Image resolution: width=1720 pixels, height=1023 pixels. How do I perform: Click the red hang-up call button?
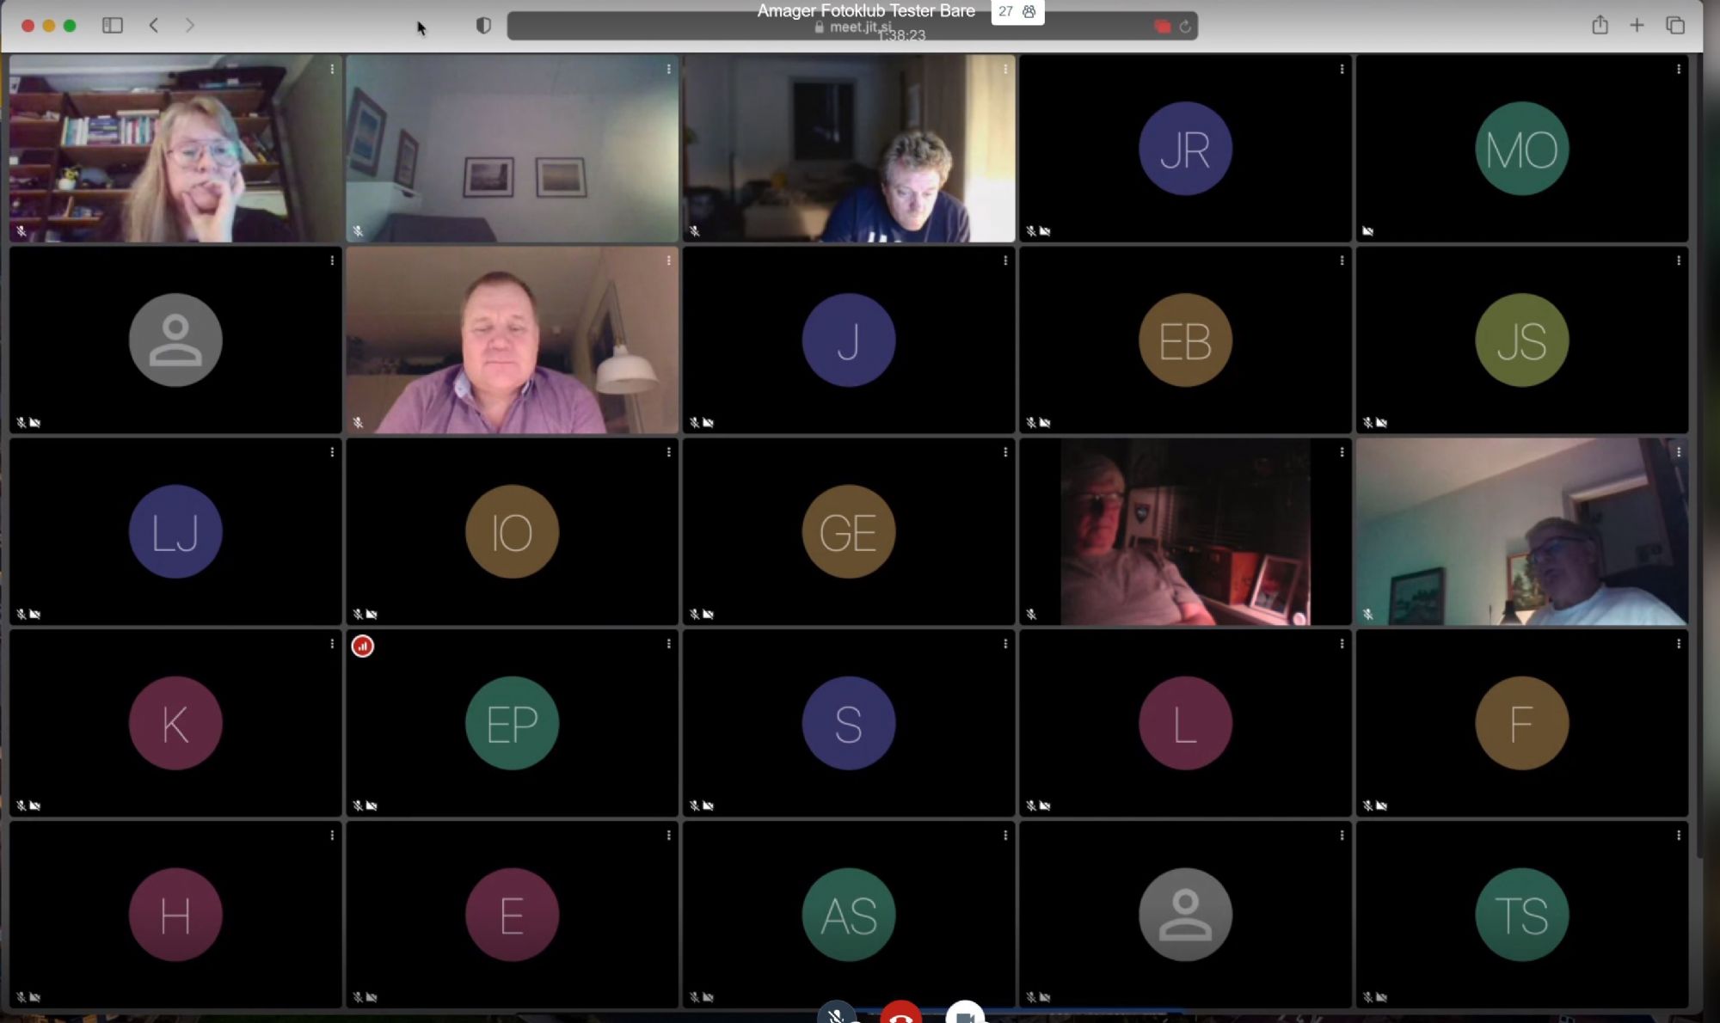(x=900, y=1014)
